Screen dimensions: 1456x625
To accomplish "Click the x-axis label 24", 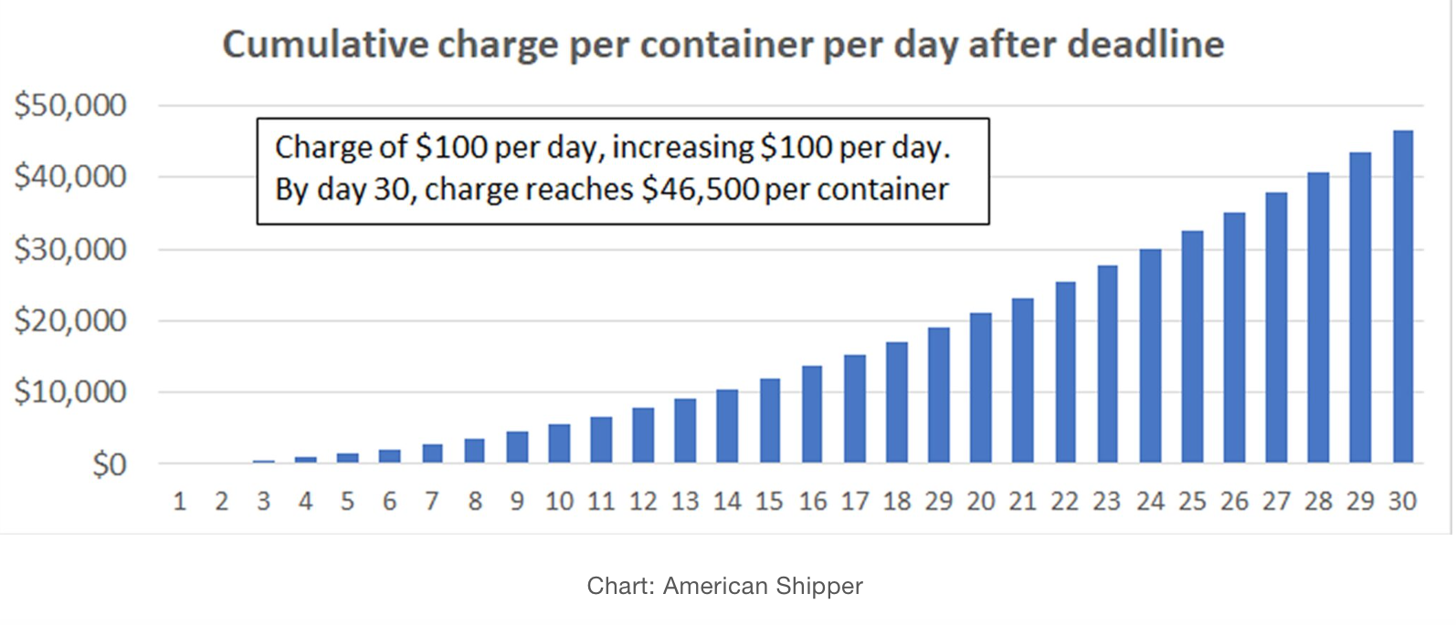I will coord(1150,501).
